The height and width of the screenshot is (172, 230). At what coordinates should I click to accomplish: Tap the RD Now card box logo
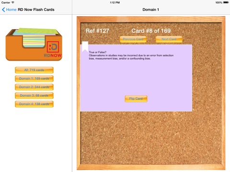tap(34, 44)
